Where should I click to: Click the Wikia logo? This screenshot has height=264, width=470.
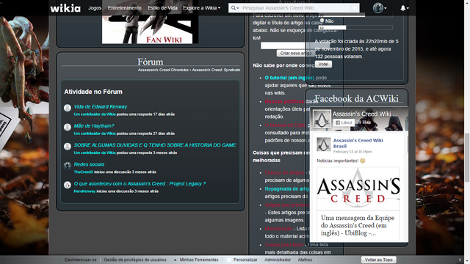point(65,8)
